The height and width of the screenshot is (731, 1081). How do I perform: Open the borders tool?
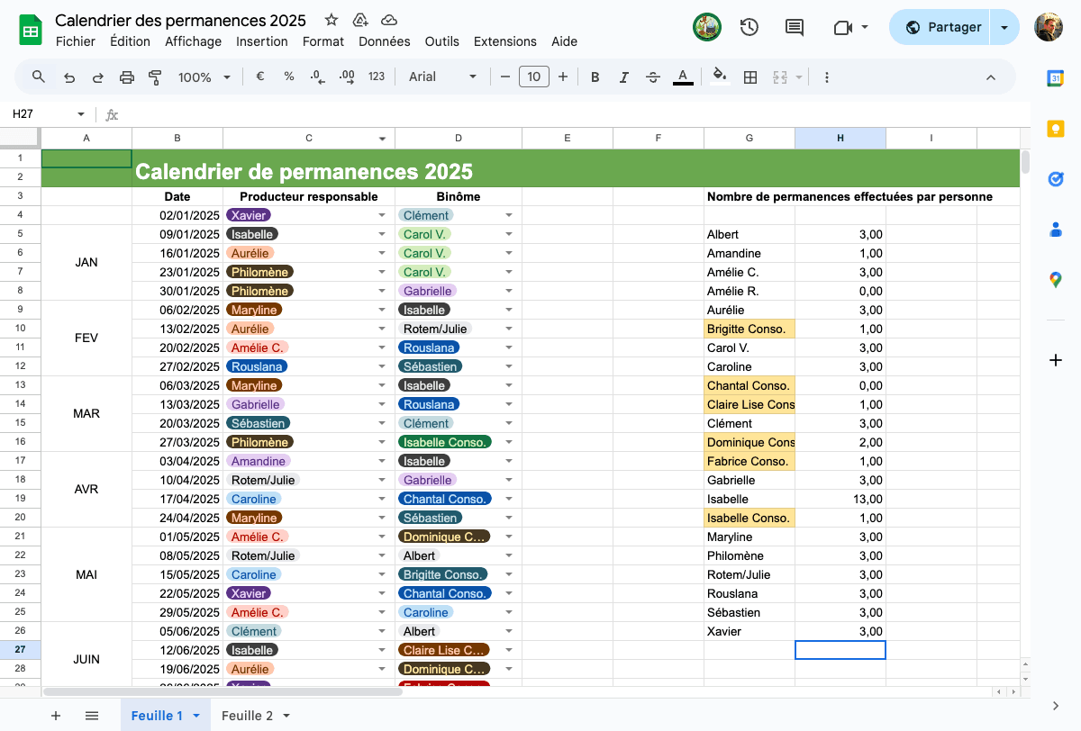(749, 77)
